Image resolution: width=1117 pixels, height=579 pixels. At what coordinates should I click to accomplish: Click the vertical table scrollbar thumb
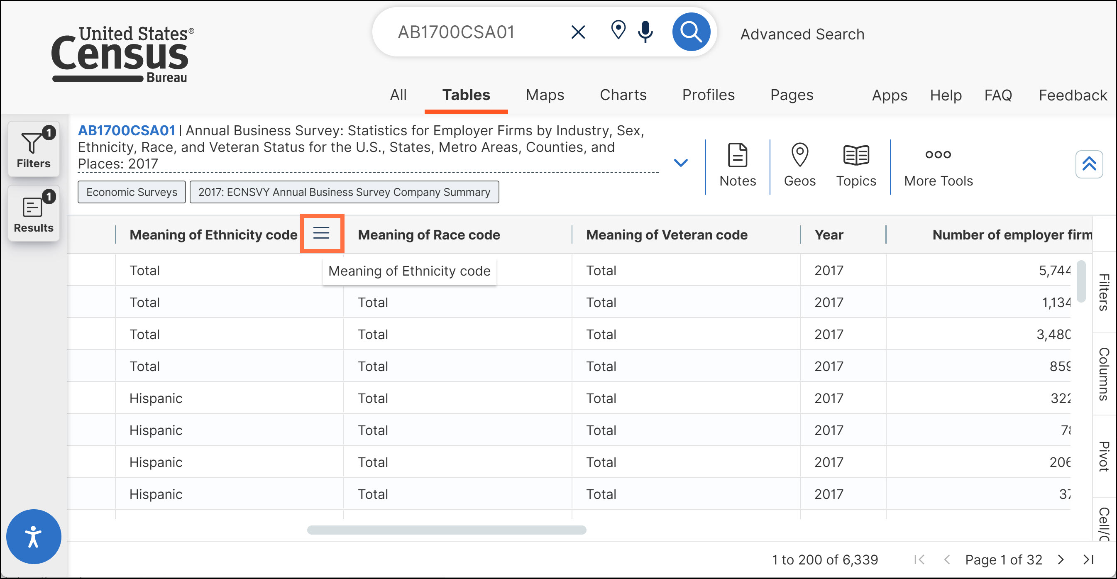[x=1080, y=281]
